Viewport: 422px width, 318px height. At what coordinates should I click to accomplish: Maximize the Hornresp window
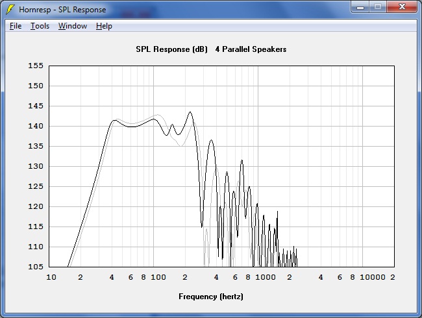(378, 6)
